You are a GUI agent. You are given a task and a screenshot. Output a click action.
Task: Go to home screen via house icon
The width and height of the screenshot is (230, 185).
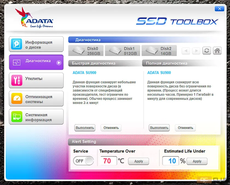tap(217, 51)
